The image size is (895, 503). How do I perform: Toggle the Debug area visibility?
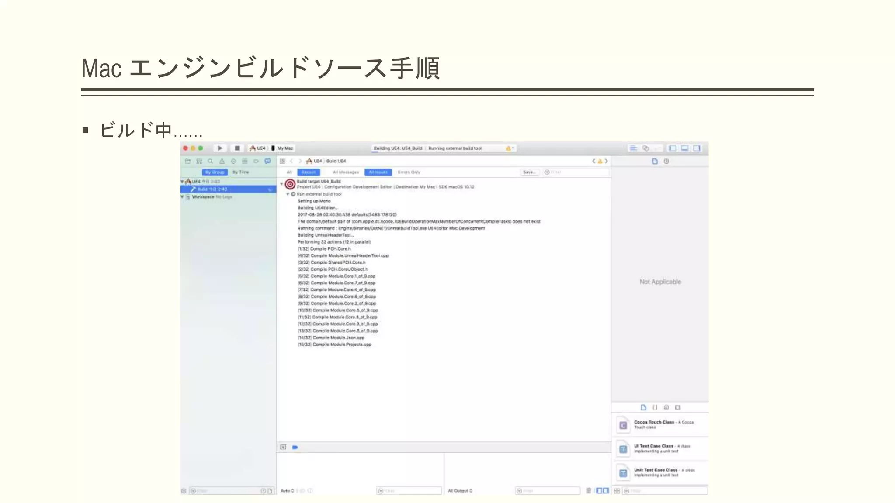click(x=685, y=148)
